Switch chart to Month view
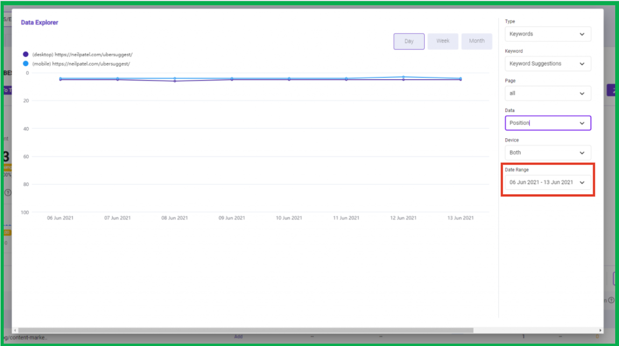 [x=476, y=41]
